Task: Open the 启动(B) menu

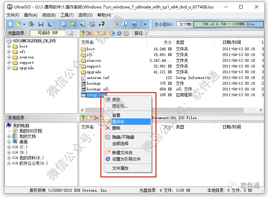Action: pos(49,15)
